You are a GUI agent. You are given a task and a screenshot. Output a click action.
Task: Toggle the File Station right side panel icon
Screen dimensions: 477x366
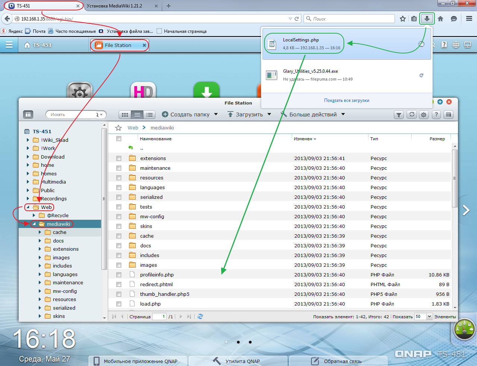click(449, 115)
